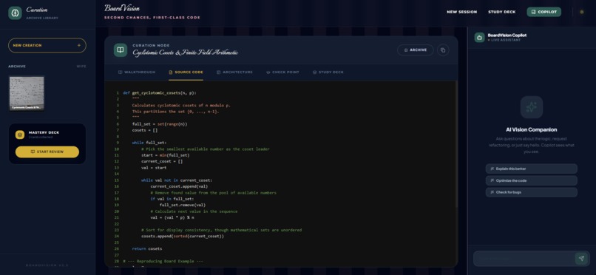
Task: Open Study Deck from the top bar
Action: [x=502, y=12]
